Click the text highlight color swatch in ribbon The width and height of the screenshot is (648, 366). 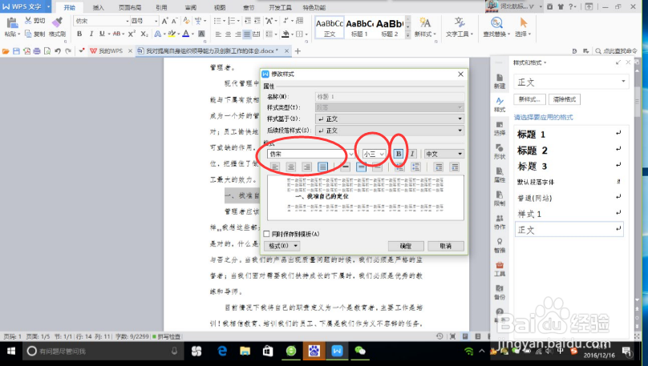click(x=172, y=34)
